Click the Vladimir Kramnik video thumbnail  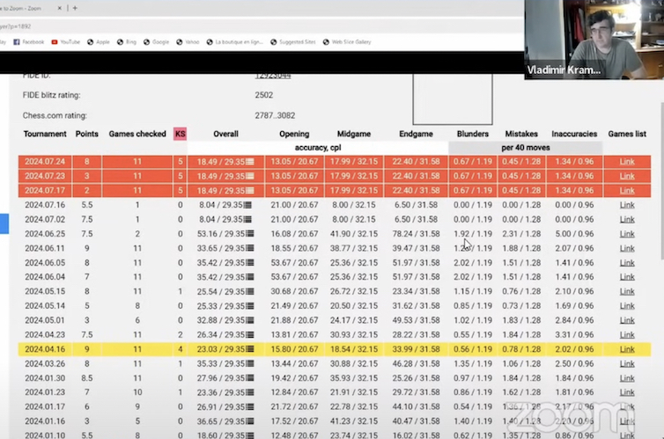[594, 40]
